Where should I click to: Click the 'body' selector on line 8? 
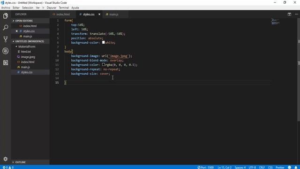click(x=67, y=51)
